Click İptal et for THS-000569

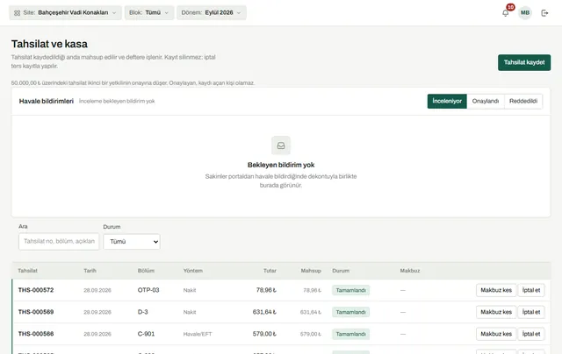[531, 312]
